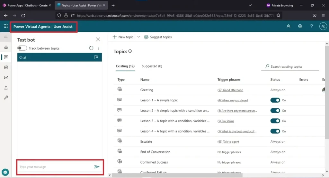Click the Confirmed Success topic icon
Image resolution: width=329 pixels, height=178 pixels.
pyautogui.click(x=120, y=161)
